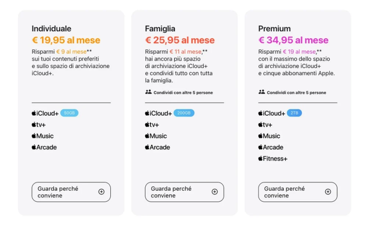Click the iCloud+ logo in Individuale plan
Image resolution: width=368 pixels, height=231 pixels.
(x=45, y=113)
